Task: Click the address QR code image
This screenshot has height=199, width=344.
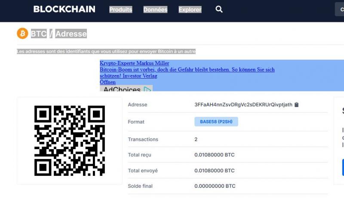Action: tap(70, 141)
